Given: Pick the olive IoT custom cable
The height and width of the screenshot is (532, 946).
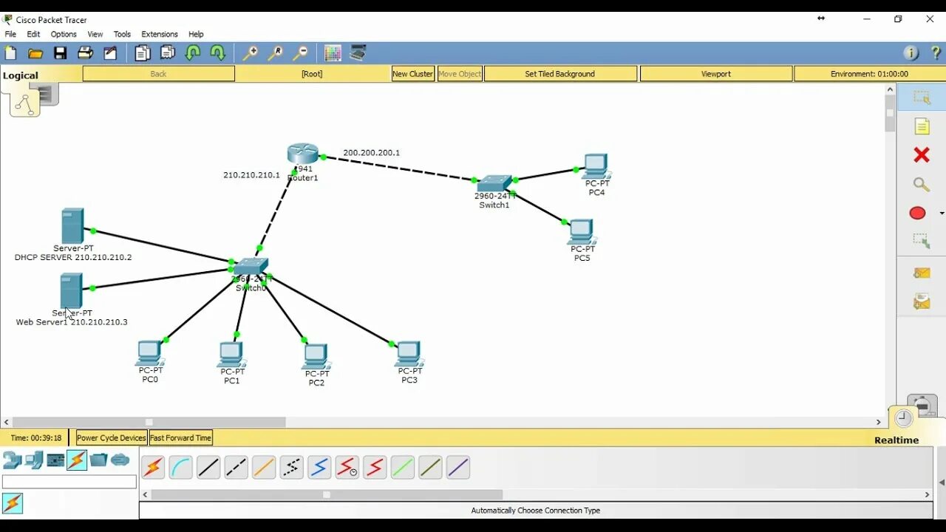Looking at the screenshot, I should click(430, 467).
